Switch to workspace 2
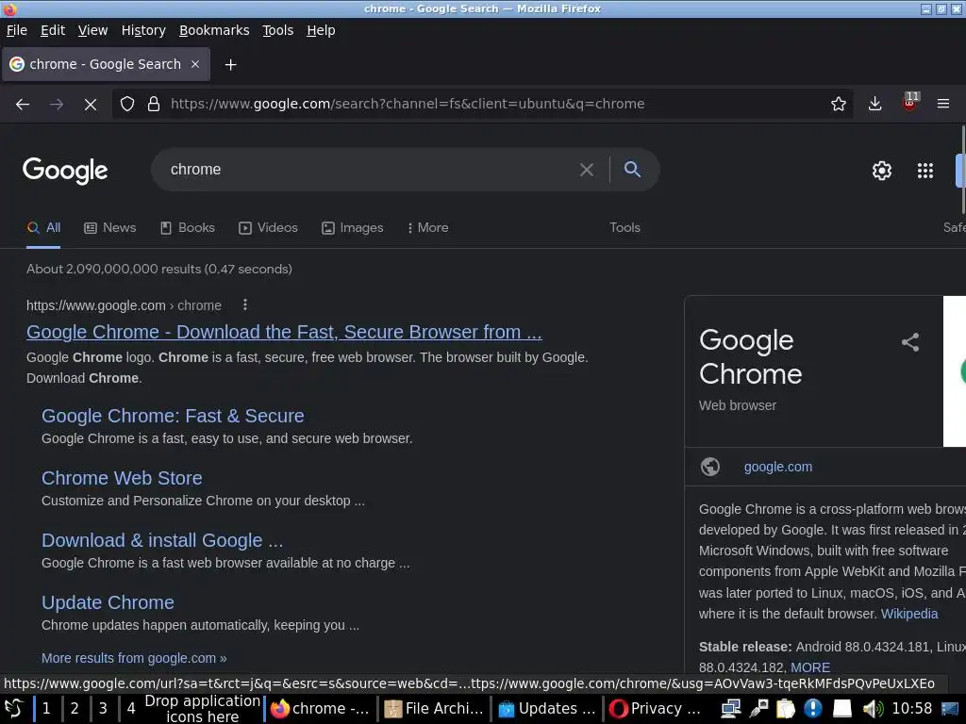The width and height of the screenshot is (966, 724). click(x=75, y=709)
